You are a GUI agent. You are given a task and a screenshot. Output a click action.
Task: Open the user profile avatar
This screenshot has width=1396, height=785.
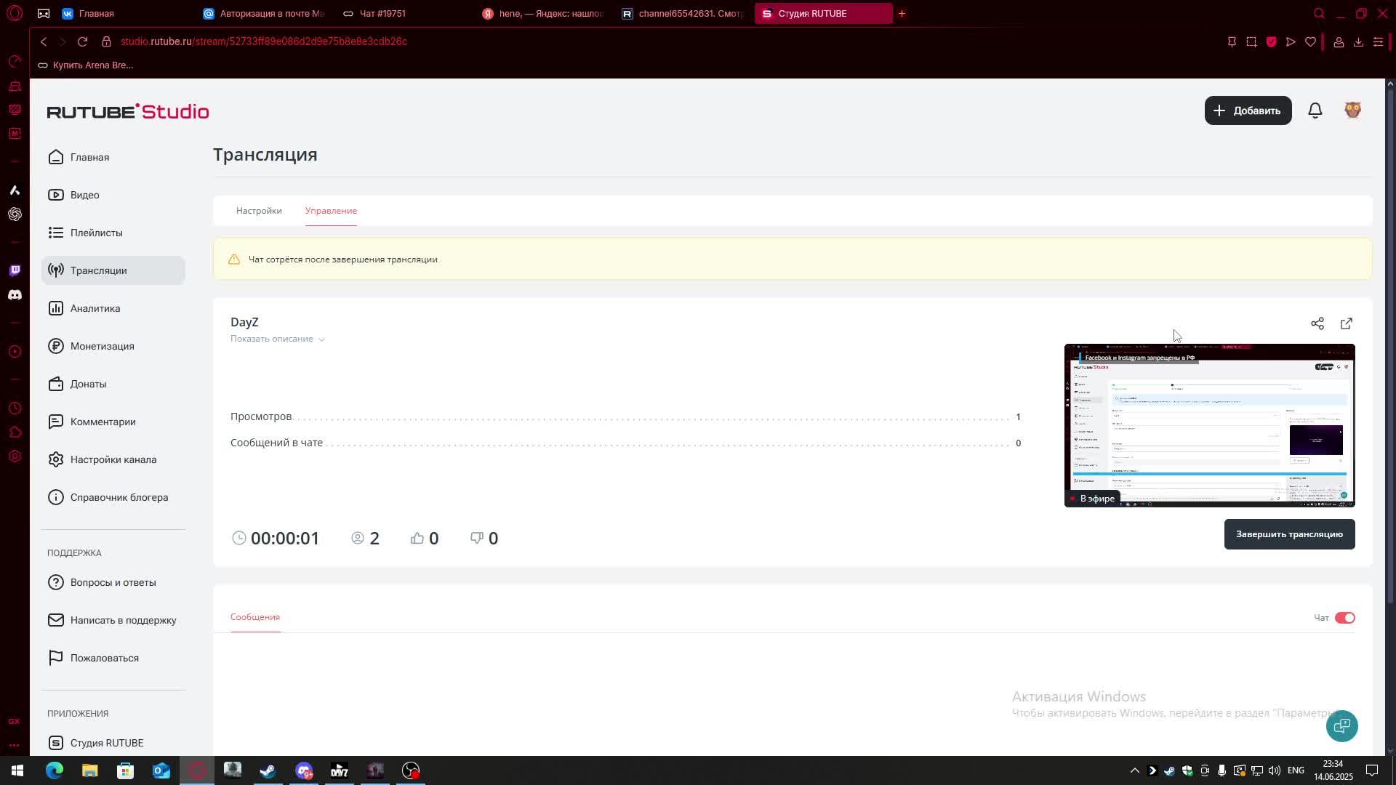pos(1352,110)
